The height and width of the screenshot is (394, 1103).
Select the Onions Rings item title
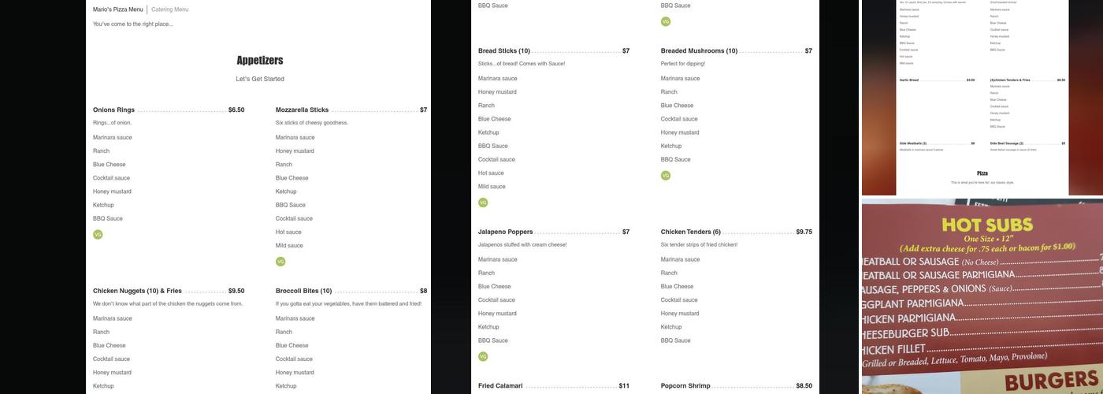pos(113,110)
